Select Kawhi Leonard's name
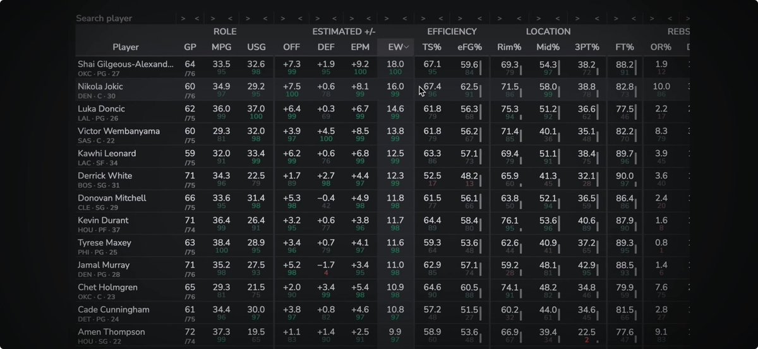 pyautogui.click(x=107, y=153)
